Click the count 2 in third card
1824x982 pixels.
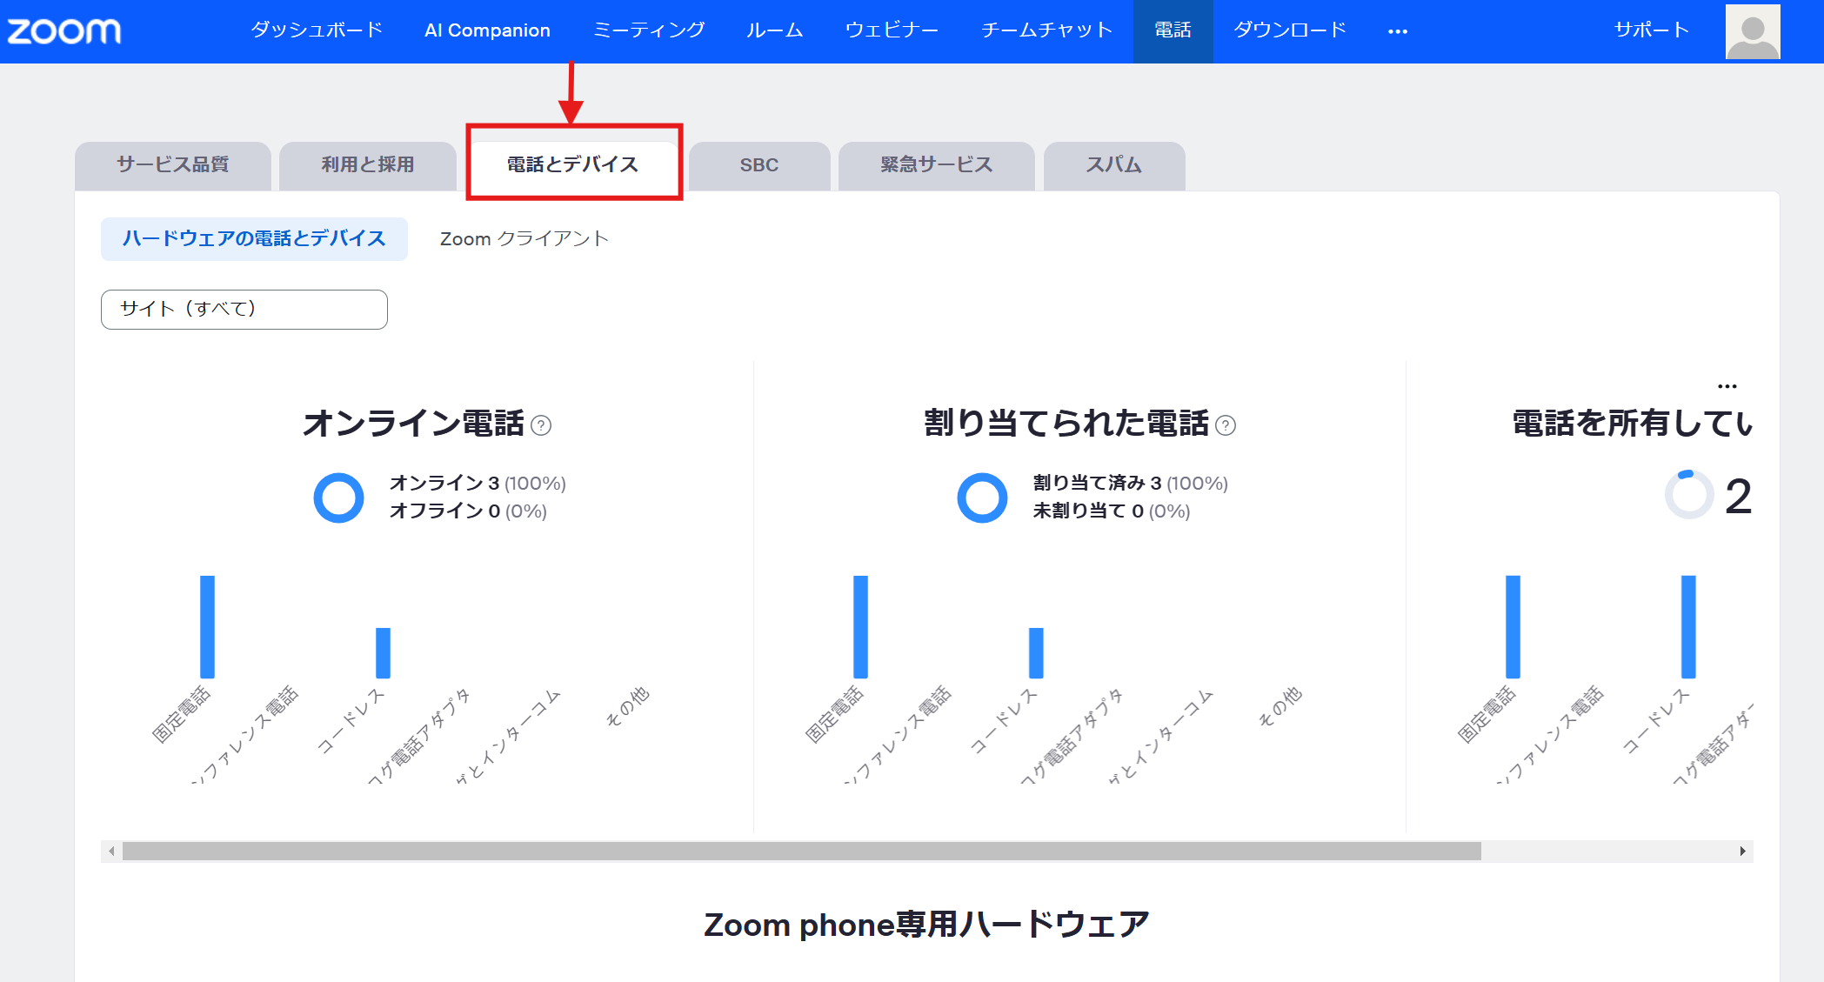pos(1738,497)
